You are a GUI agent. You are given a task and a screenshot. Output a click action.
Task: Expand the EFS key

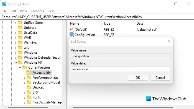pos(24,93)
